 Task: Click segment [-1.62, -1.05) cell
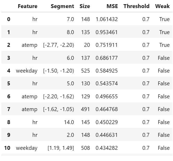(59, 109)
